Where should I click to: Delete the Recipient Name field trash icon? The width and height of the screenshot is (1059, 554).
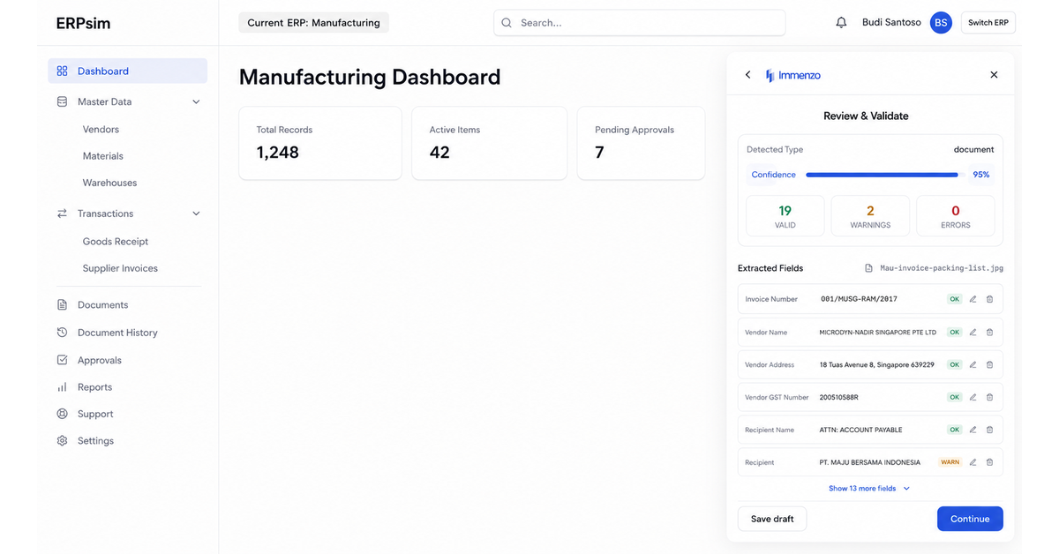[x=989, y=430]
